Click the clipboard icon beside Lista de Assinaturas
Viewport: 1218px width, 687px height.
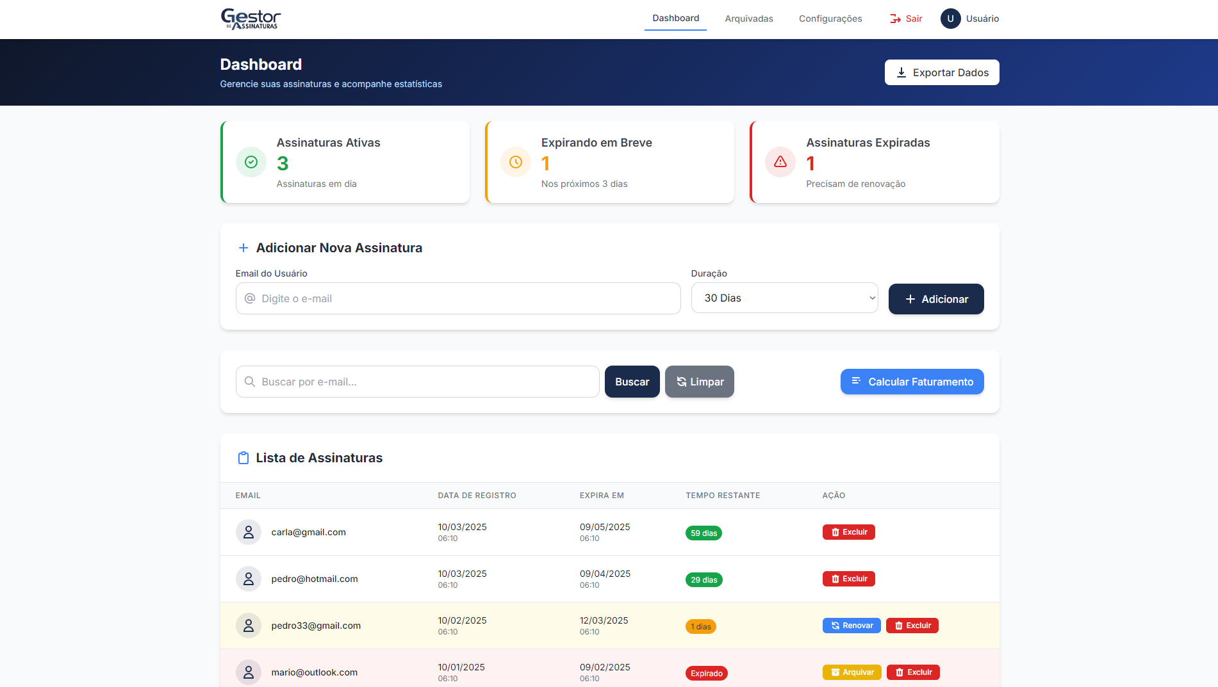[x=243, y=458]
